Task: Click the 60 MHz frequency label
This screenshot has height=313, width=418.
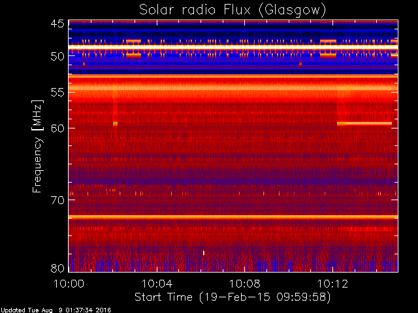Action: pyautogui.click(x=57, y=128)
